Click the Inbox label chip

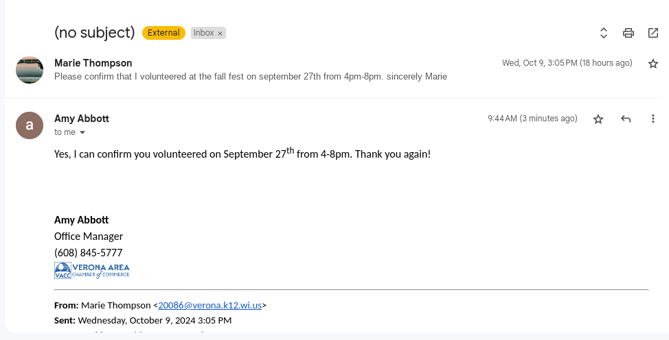[x=203, y=33]
